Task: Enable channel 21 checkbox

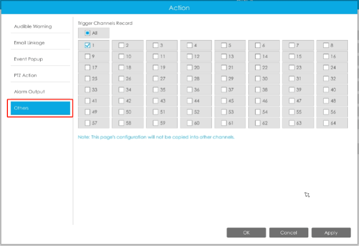Action: [224, 68]
